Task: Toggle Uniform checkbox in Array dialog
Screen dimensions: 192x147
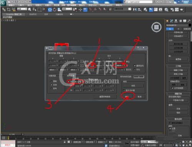Action: coord(134,70)
